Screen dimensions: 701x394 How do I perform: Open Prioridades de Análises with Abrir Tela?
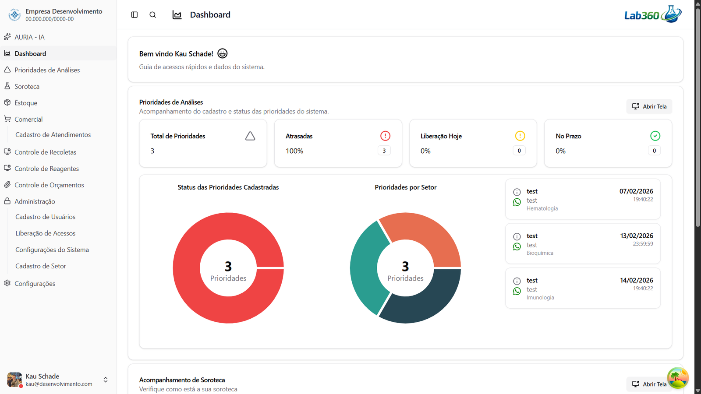point(649,106)
